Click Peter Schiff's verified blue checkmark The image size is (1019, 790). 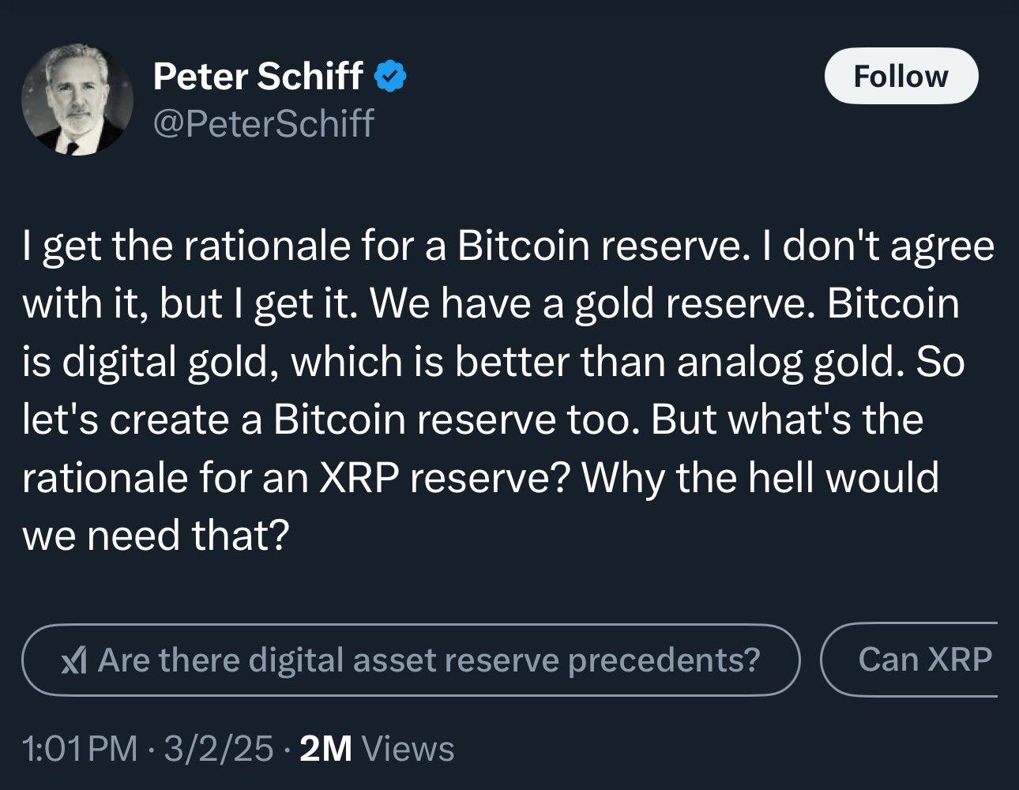391,75
